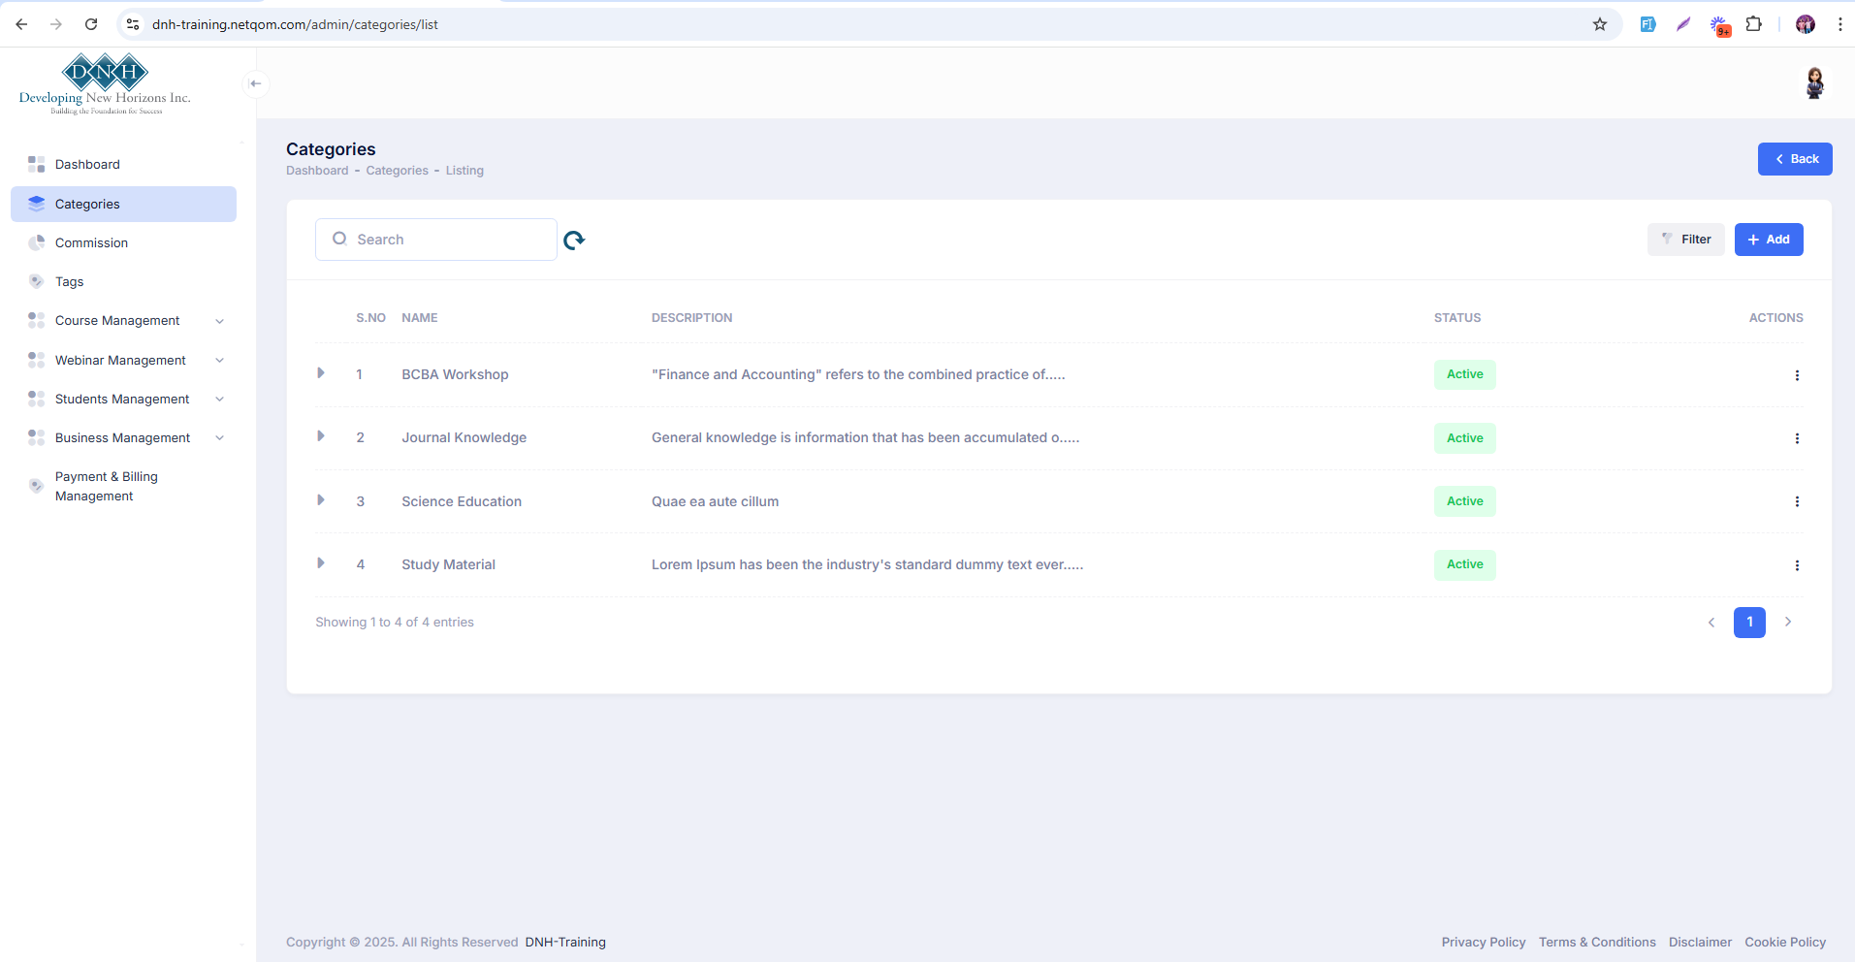Click the Dashboard breadcrumb link
This screenshot has width=1855, height=962.
[x=317, y=171]
